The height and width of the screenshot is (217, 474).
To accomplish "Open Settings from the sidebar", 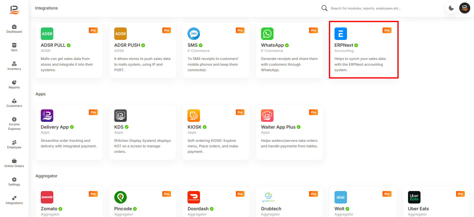I will click(14, 182).
